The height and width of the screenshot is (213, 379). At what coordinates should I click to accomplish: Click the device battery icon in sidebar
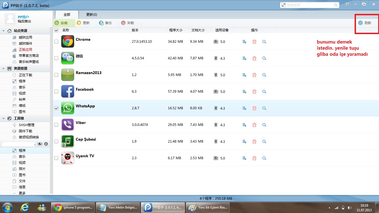pyautogui.click(x=40, y=144)
